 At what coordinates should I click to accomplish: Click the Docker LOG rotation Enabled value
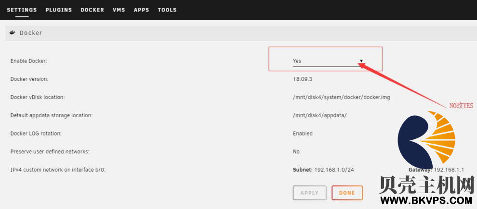(x=303, y=134)
